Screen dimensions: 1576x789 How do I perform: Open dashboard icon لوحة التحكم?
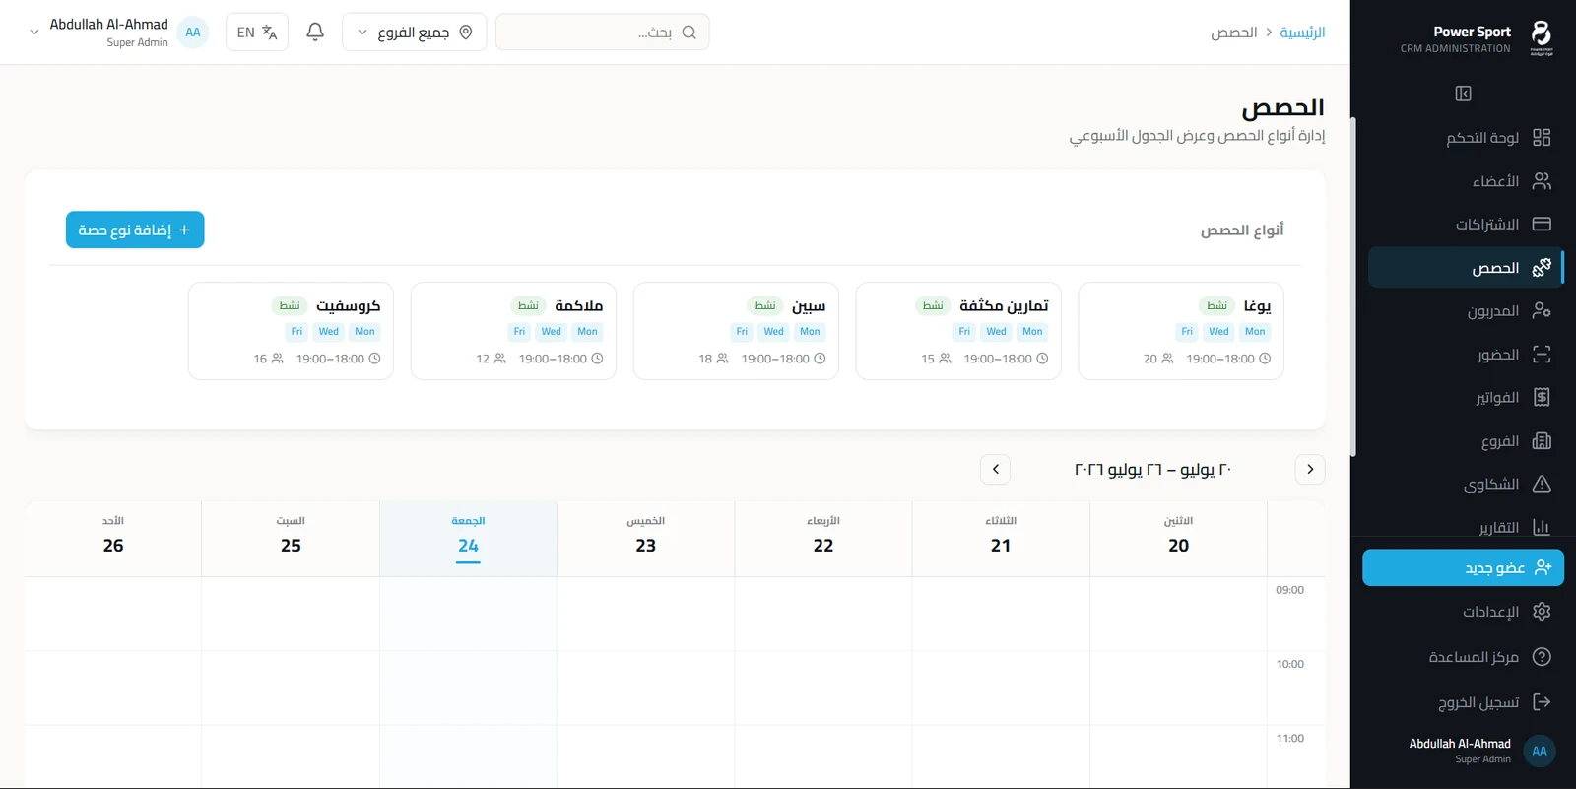click(1542, 137)
